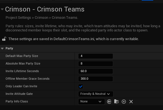Clear the Party Info Class value

pyautogui.click(x=131, y=102)
